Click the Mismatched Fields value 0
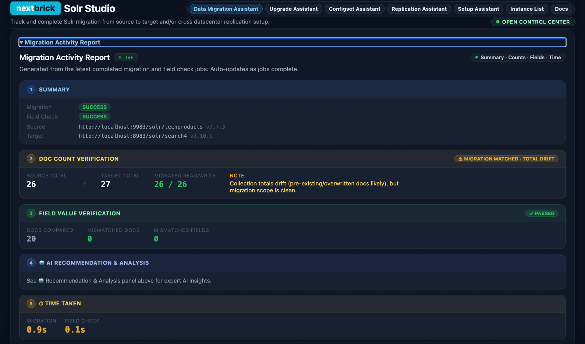Viewport: 585px width, 344px height. click(x=156, y=239)
